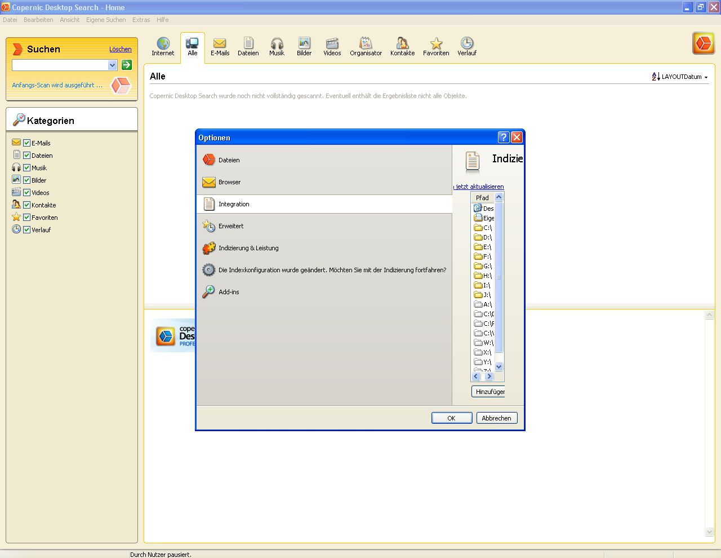Click into the search text field
Screen dimensions: 721x558
coord(60,65)
